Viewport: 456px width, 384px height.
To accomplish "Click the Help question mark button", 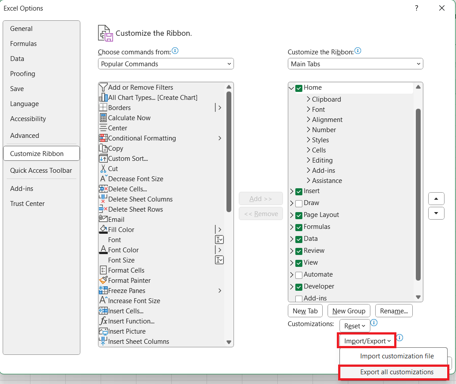I will [416, 8].
